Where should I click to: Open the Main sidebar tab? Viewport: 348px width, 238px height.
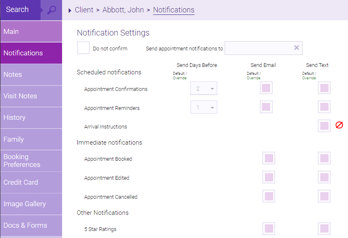coord(31,31)
